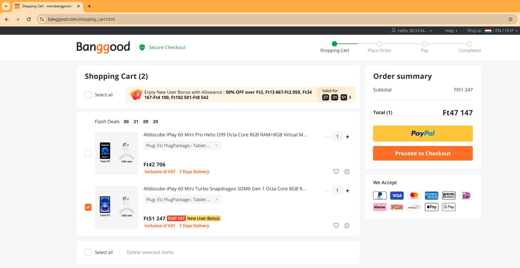Screen dimensions: 520x268
Task: Select the iPlay 60 Mini Pro checkbox
Action: 88,153
